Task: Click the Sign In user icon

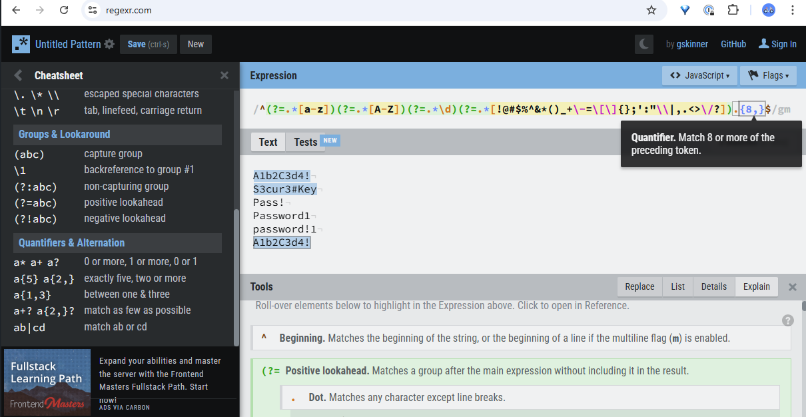Action: (x=764, y=44)
